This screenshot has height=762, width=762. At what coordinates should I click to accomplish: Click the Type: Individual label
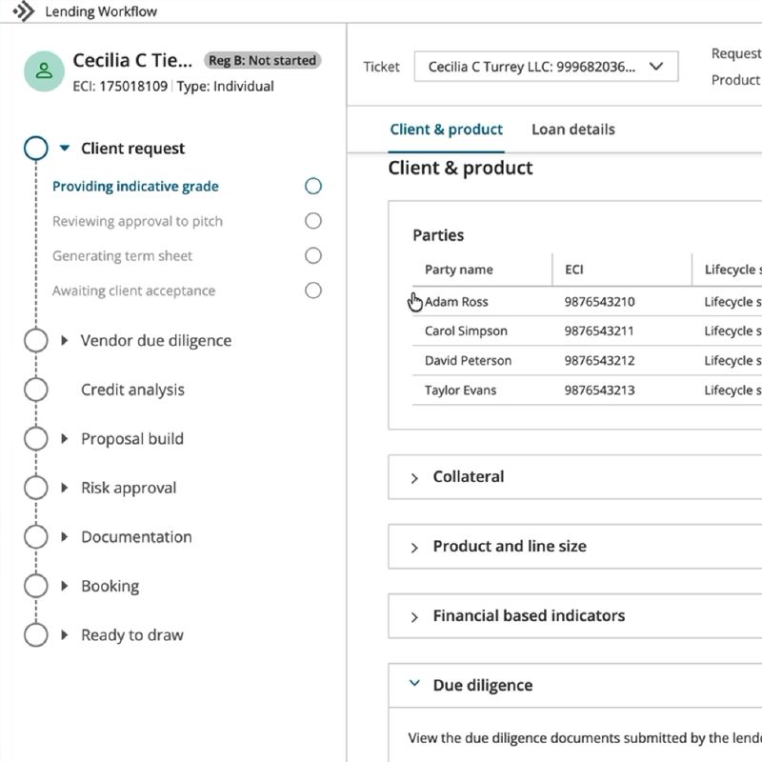(x=225, y=86)
